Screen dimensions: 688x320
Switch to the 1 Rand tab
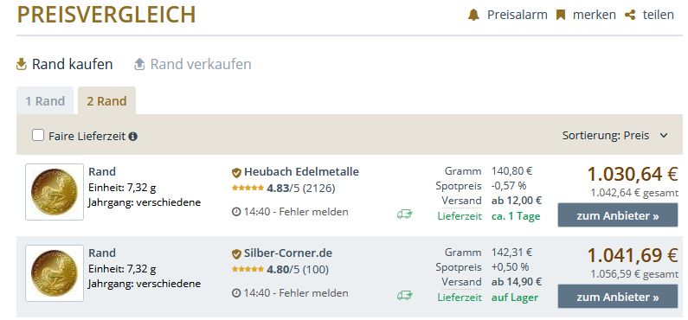pos(45,101)
